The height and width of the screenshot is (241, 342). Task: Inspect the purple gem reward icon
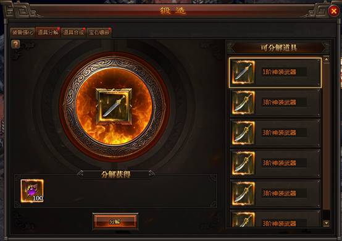coord(32,191)
